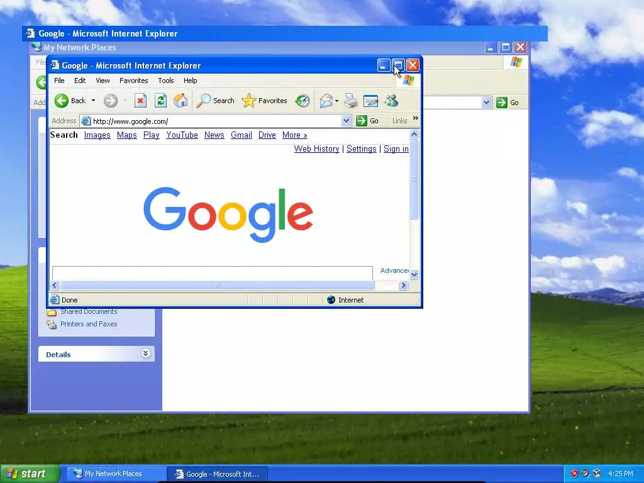
Task: Click the Windows security shield tray icon
Action: pos(574,474)
